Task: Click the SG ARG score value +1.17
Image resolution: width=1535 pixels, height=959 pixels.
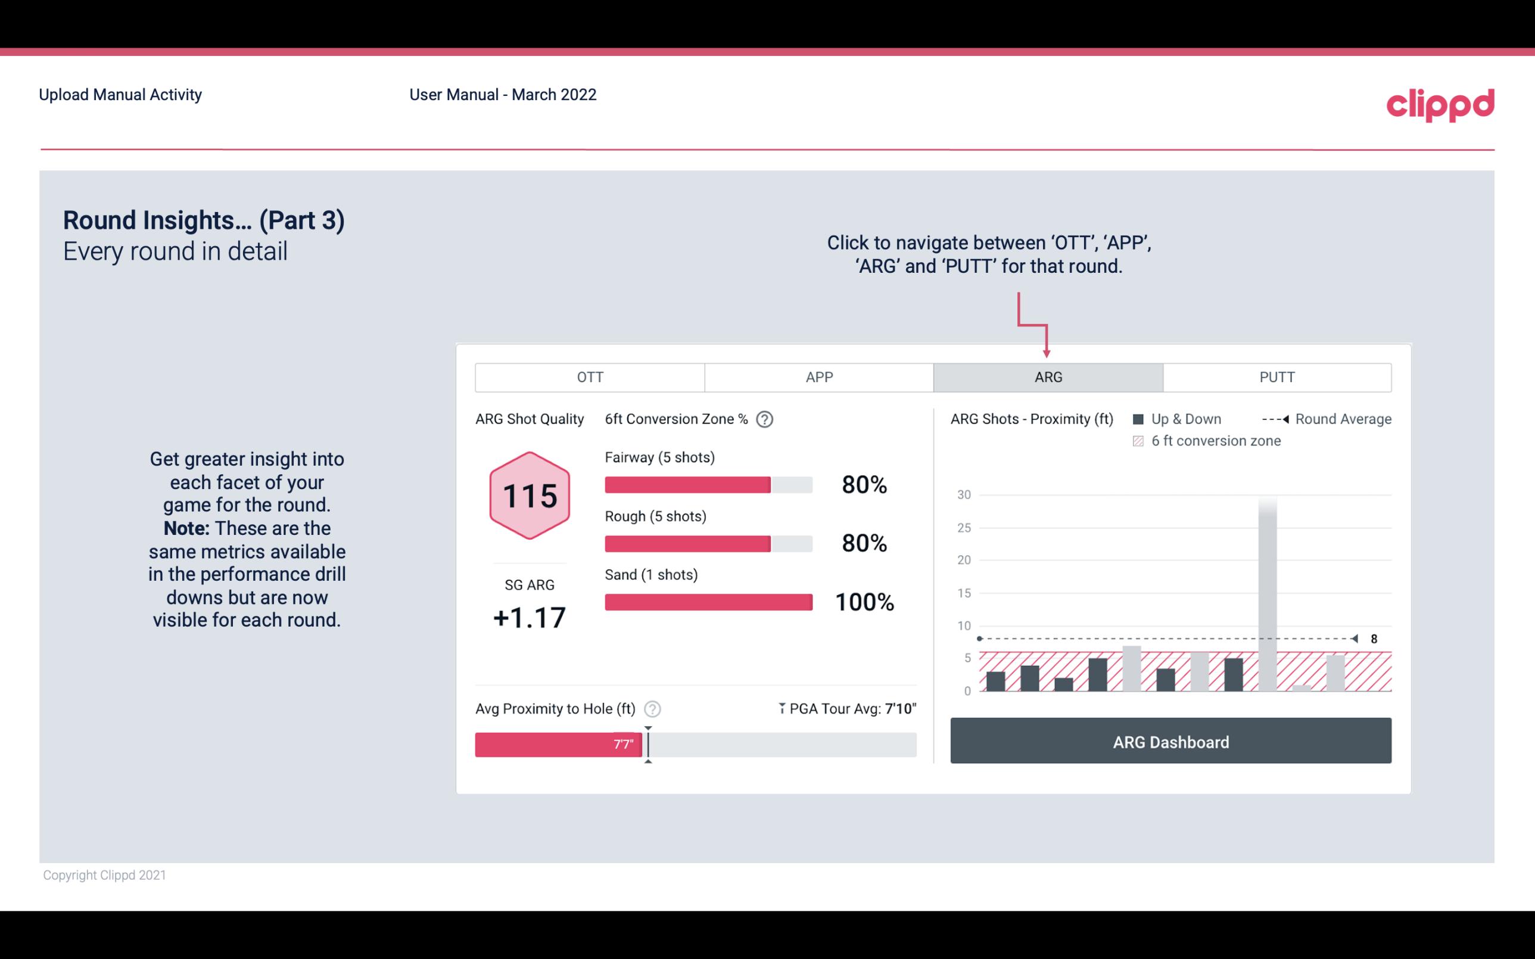Action: 528,616
